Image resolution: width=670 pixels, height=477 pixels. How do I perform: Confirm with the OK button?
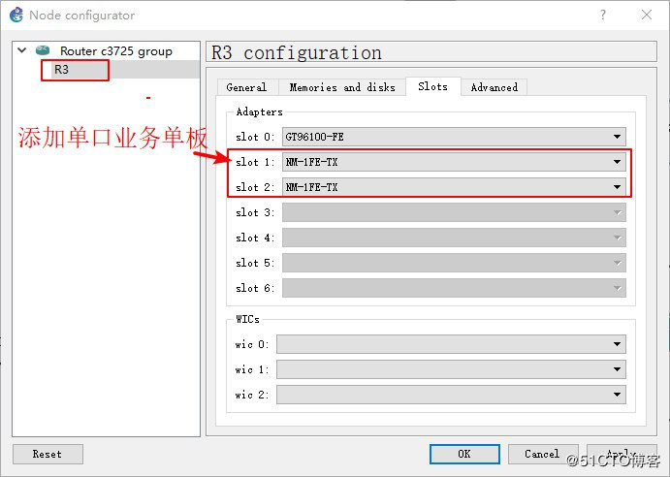click(x=464, y=454)
